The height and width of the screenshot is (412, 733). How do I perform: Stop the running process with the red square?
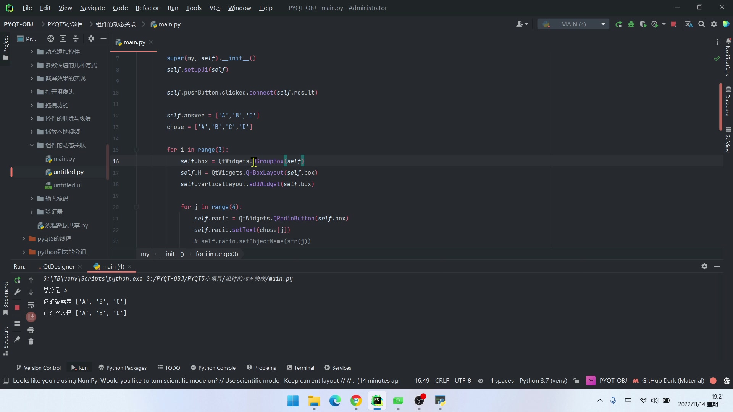pyautogui.click(x=18, y=307)
